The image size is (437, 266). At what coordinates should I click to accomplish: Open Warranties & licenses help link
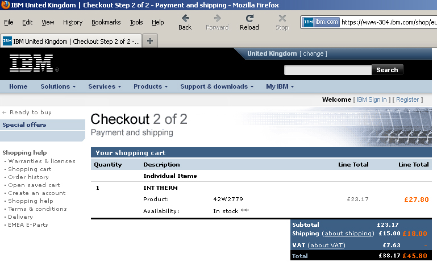[x=42, y=161]
